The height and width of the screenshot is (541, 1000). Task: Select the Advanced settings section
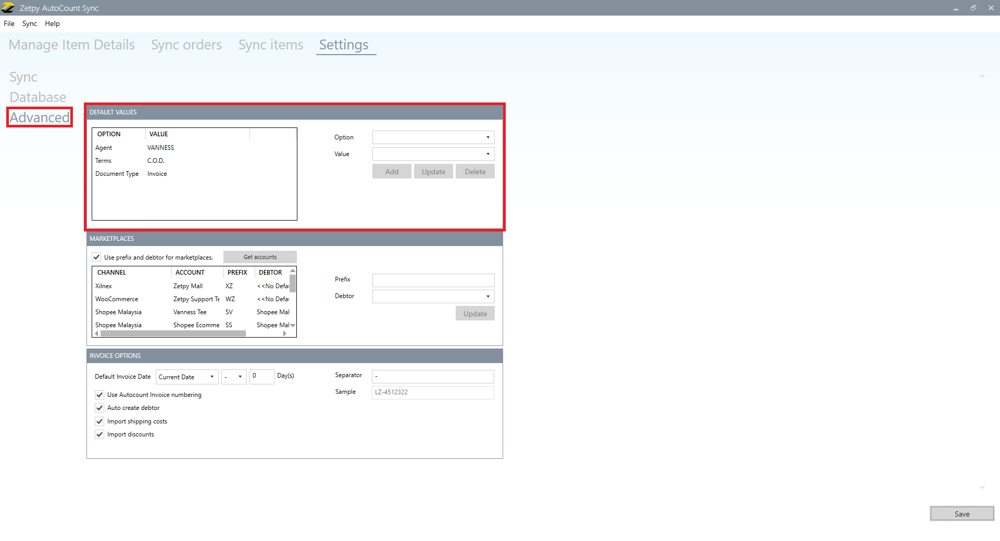point(40,118)
